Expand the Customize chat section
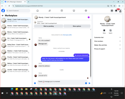Viewport: 125px width, 99px height. [107, 37]
